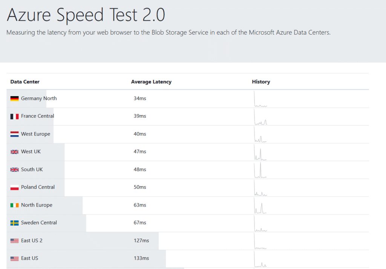Click the Sweden Central history sparkline

(260, 223)
